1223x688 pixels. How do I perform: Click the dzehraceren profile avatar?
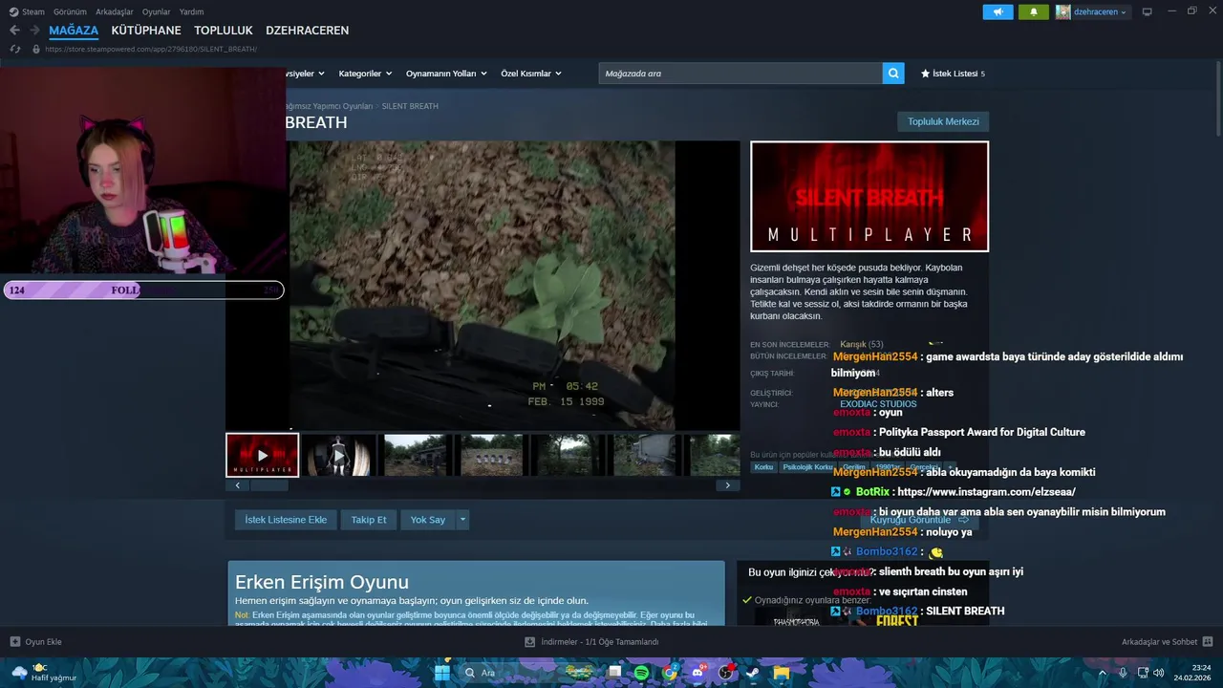tap(1062, 11)
